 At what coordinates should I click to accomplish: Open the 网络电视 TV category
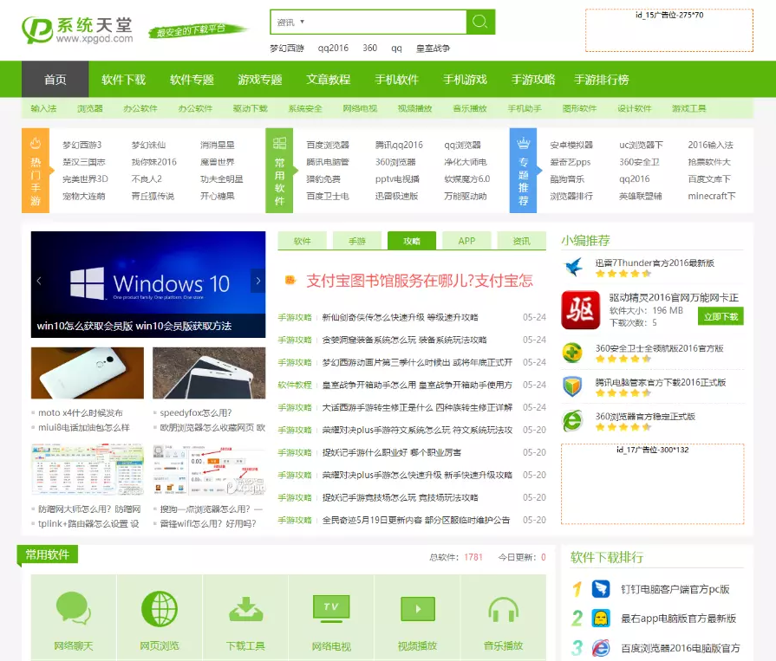(331, 618)
